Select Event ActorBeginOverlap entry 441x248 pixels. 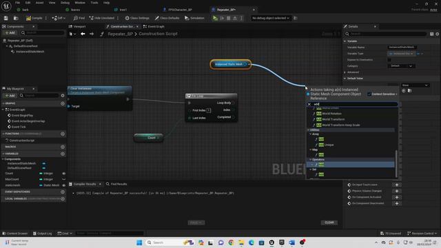[x=28, y=121]
